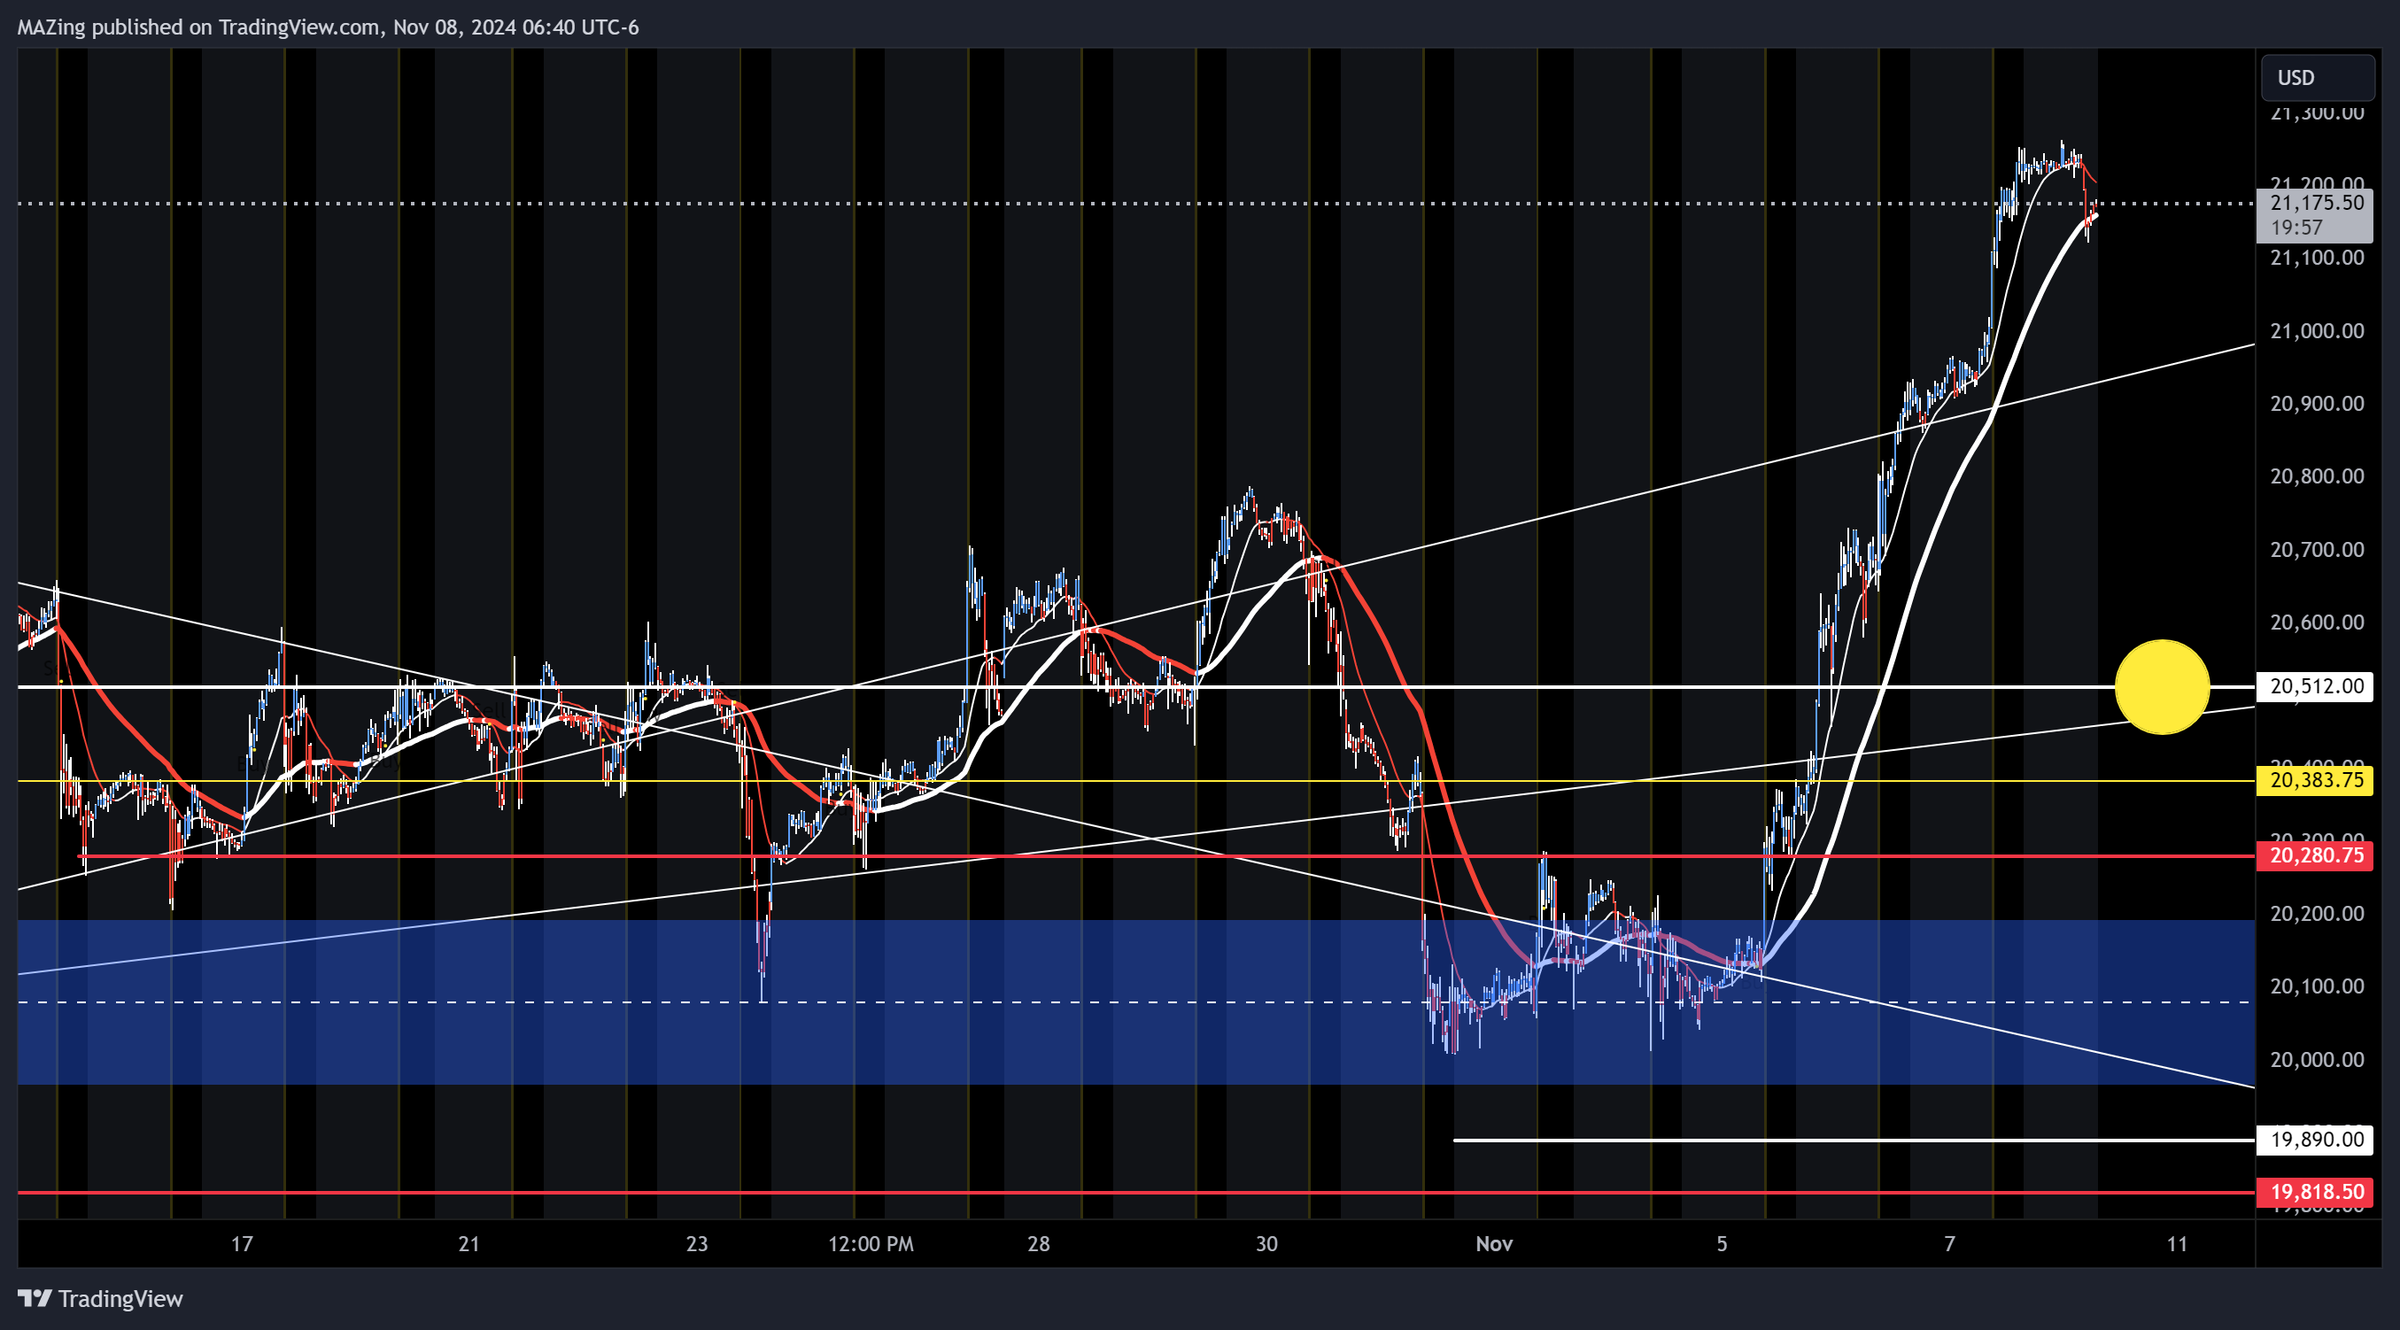Select the red 19,818.50 price label
This screenshot has width=2400, height=1330.
2314,1192
